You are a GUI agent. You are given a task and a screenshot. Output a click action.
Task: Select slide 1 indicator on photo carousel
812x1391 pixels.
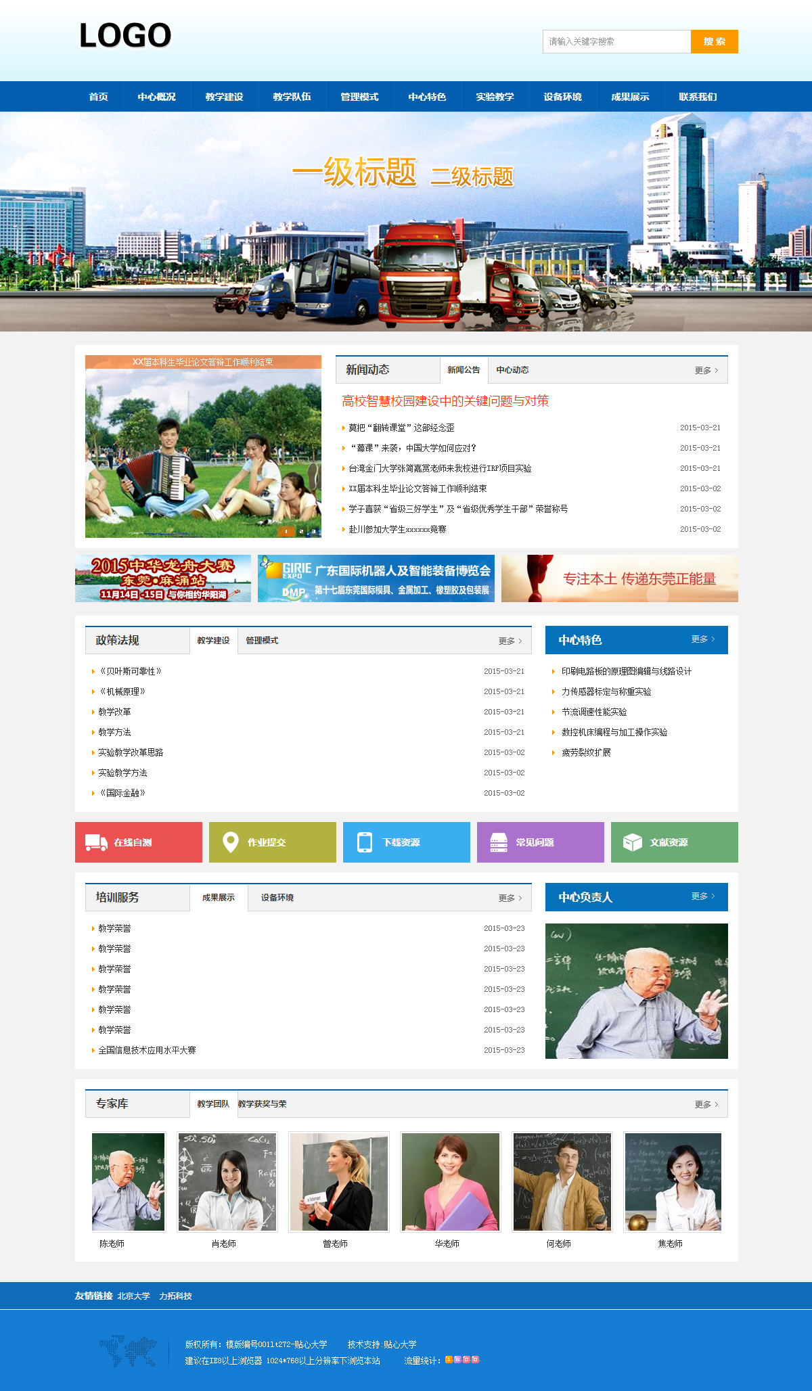pyautogui.click(x=286, y=532)
